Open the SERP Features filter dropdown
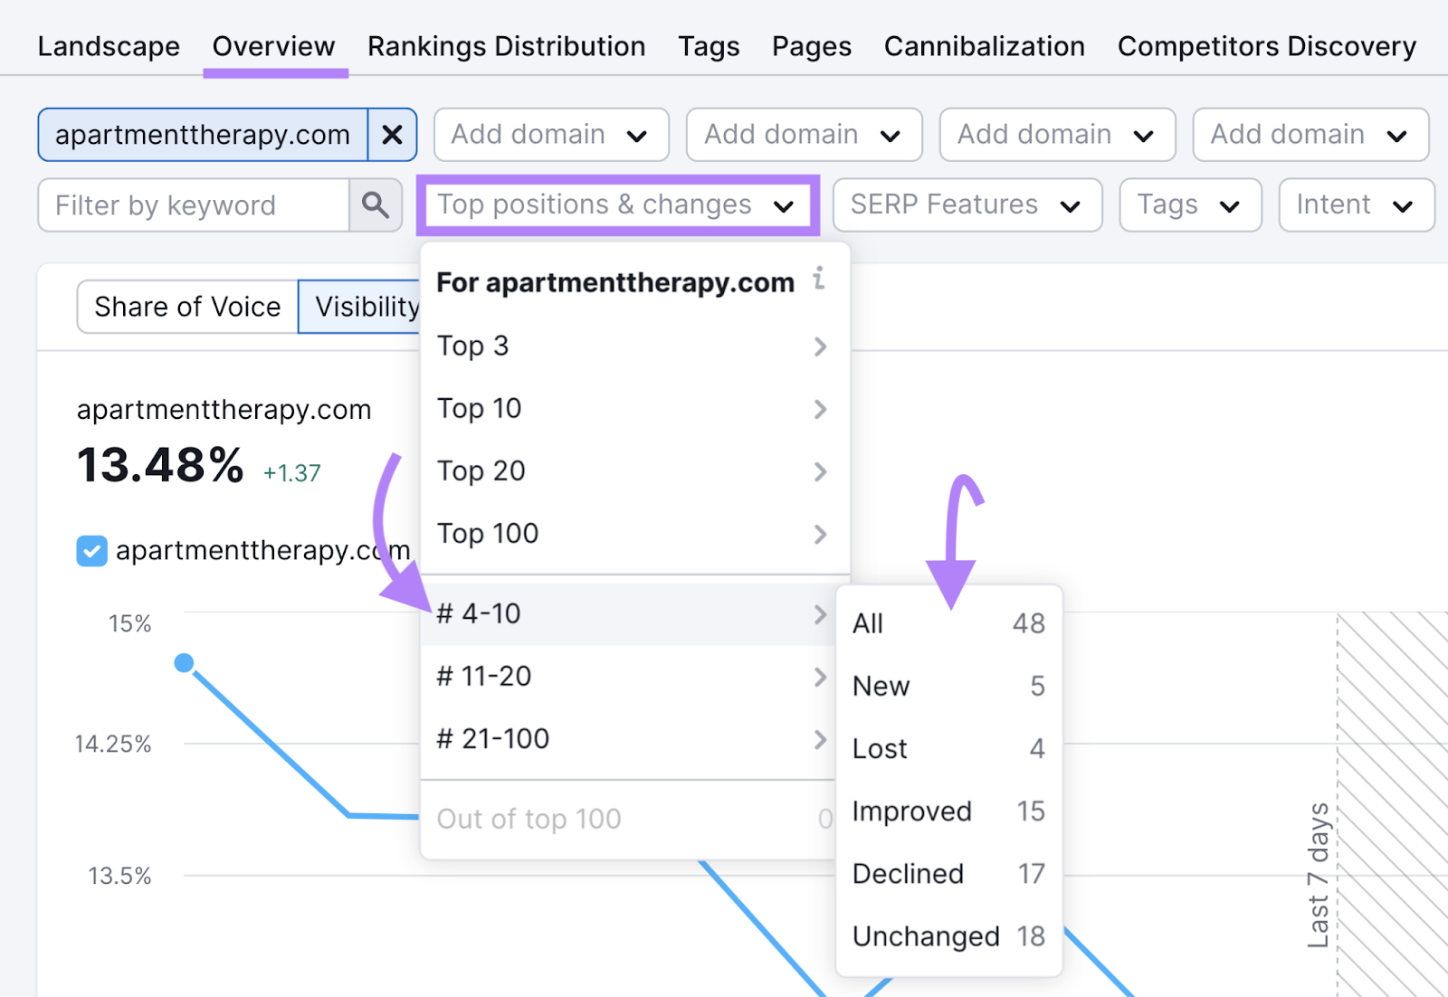 coord(967,205)
